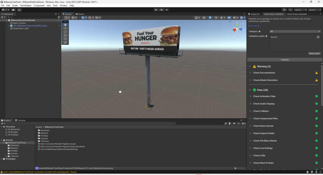Image resolution: width=323 pixels, height=175 pixels.
Task: Select Main Camera in Hierarchy
Action: (x=19, y=23)
